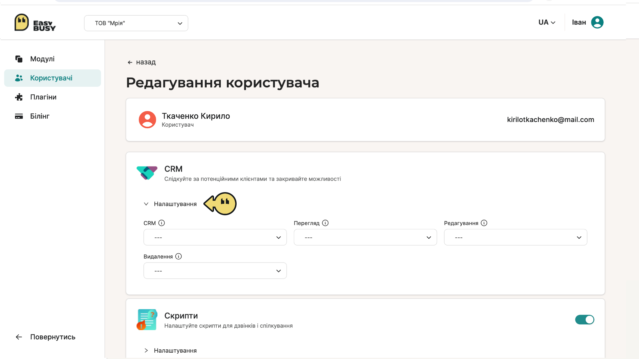Click the Скрипти module icon
This screenshot has width=639, height=359.
(147, 319)
